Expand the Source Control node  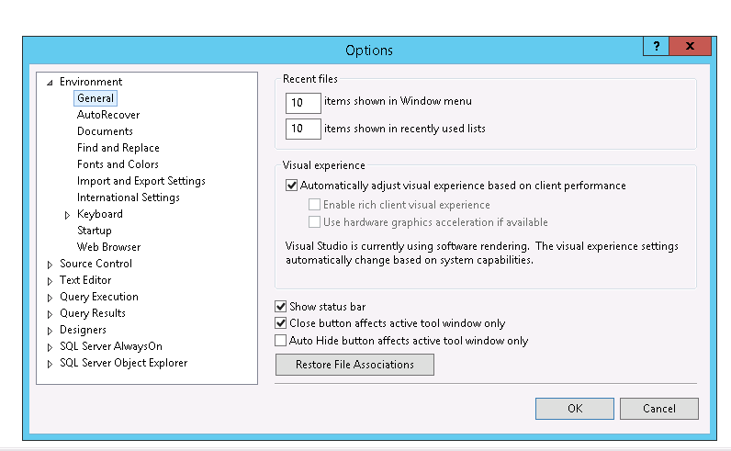(50, 265)
